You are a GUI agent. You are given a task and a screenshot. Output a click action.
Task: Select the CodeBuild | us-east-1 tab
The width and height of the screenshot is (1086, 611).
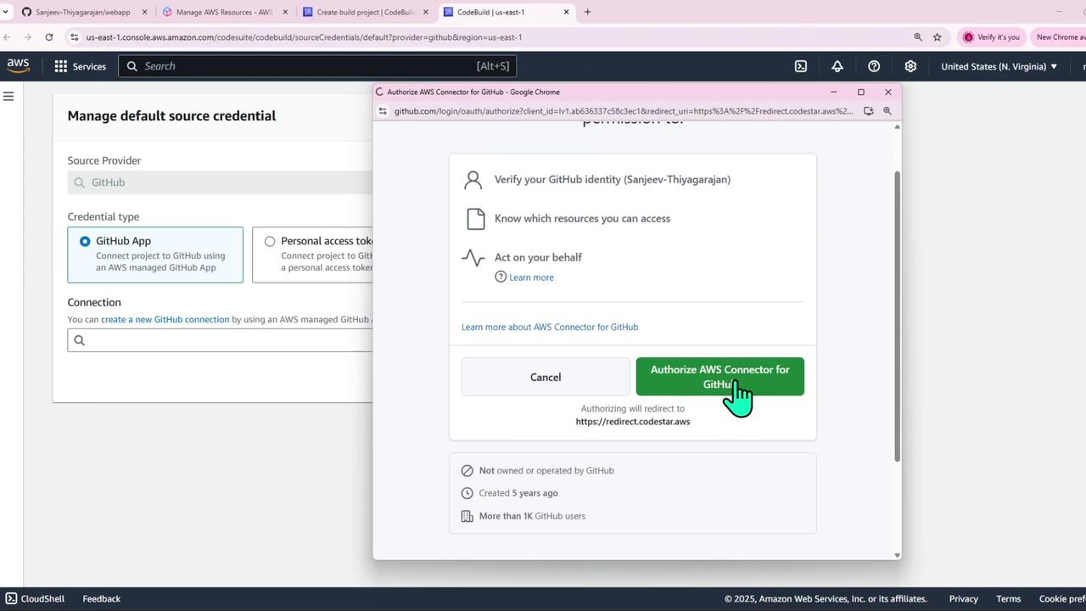(507, 12)
